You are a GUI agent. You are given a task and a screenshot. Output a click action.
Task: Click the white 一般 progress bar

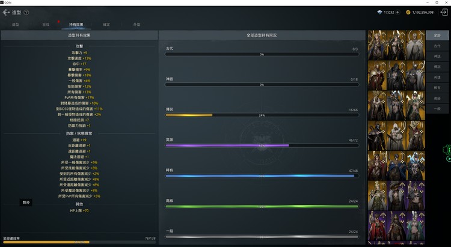point(262,237)
